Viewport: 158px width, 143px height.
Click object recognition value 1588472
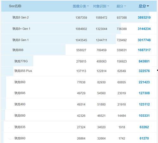(101, 17)
